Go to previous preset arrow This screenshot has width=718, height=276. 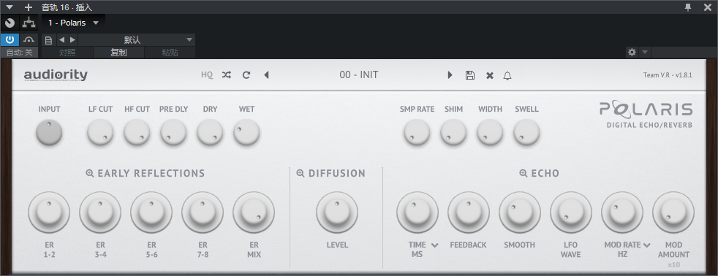pyautogui.click(x=266, y=75)
